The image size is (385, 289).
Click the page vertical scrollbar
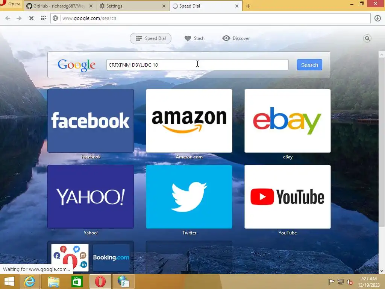pos(382,143)
